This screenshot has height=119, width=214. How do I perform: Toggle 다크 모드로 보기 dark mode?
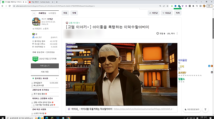(x=192, y=109)
